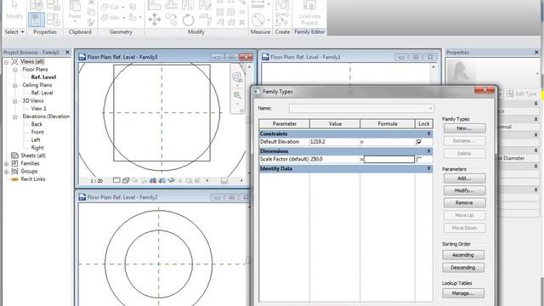Click the 1 : 20 view scale
Screen dimensions: 544x306
pyautogui.click(x=96, y=181)
